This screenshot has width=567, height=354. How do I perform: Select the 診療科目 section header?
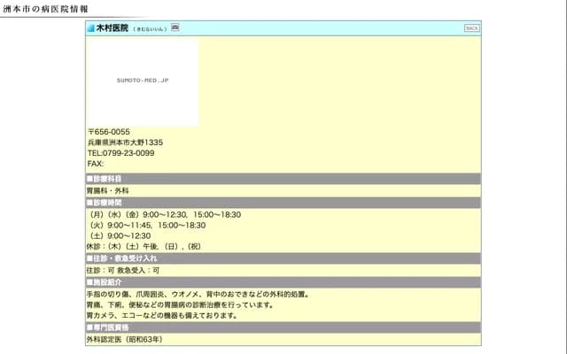[105, 179]
